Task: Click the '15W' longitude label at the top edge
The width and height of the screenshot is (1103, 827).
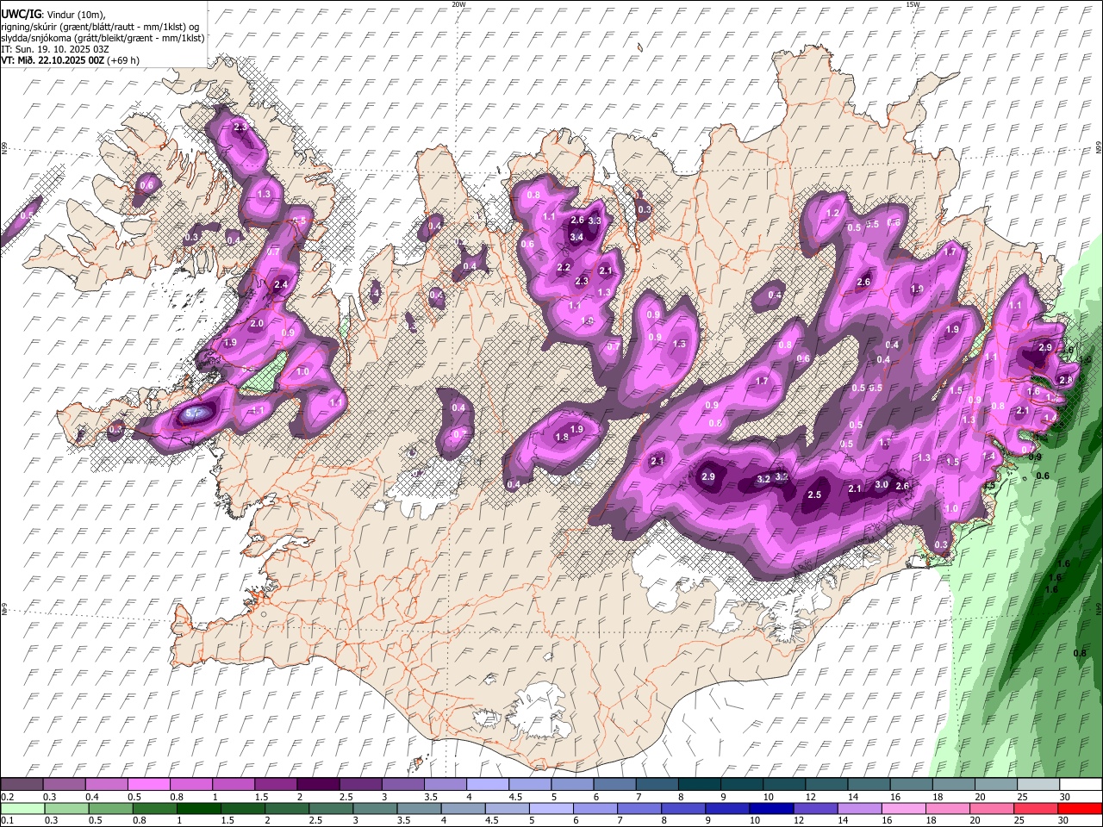Action: [912, 4]
